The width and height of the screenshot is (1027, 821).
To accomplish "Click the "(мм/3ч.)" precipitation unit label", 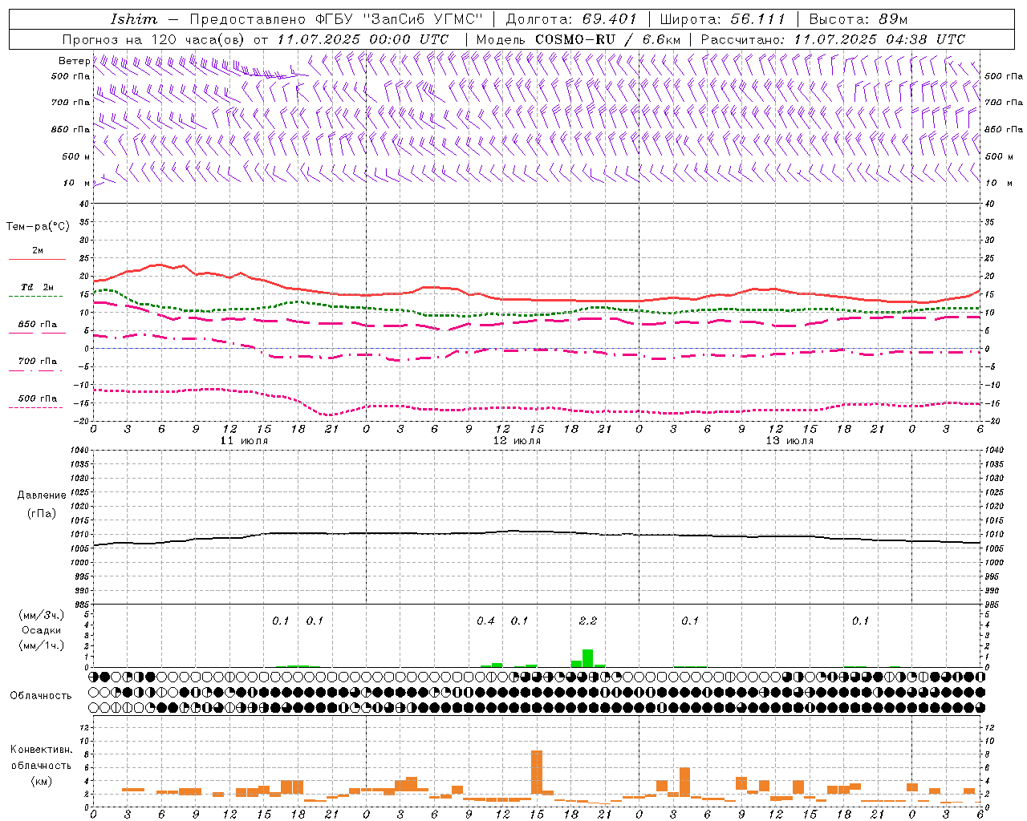I will [41, 615].
